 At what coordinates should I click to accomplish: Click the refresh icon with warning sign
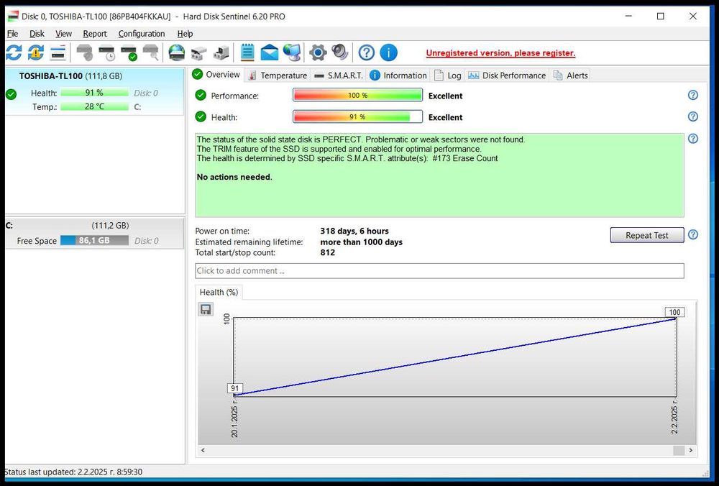(36, 52)
